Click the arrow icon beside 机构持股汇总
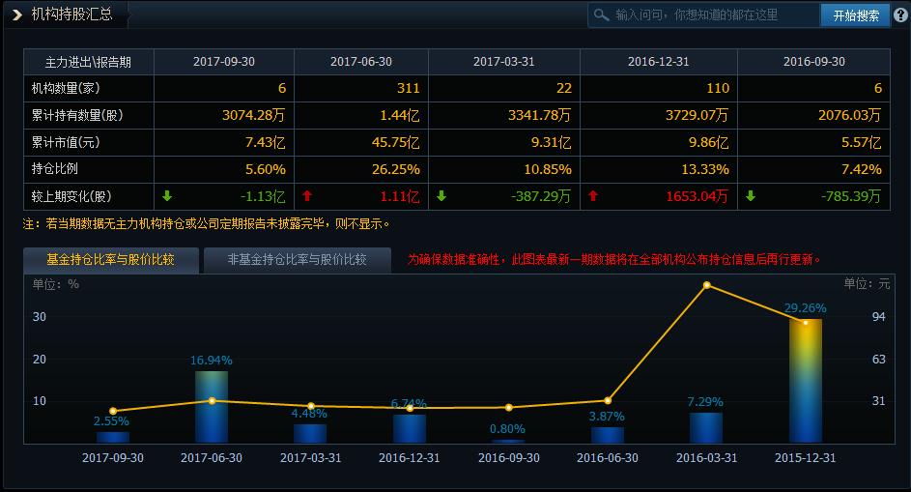The width and height of the screenshot is (911, 492). (x=16, y=14)
